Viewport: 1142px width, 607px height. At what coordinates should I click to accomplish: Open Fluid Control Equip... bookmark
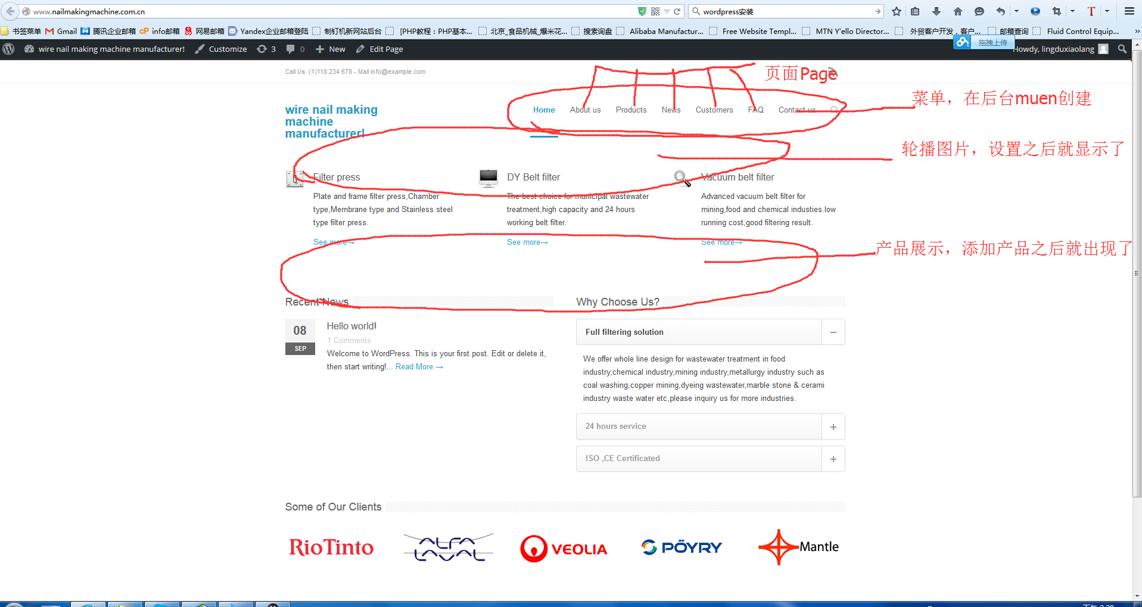[1078, 31]
